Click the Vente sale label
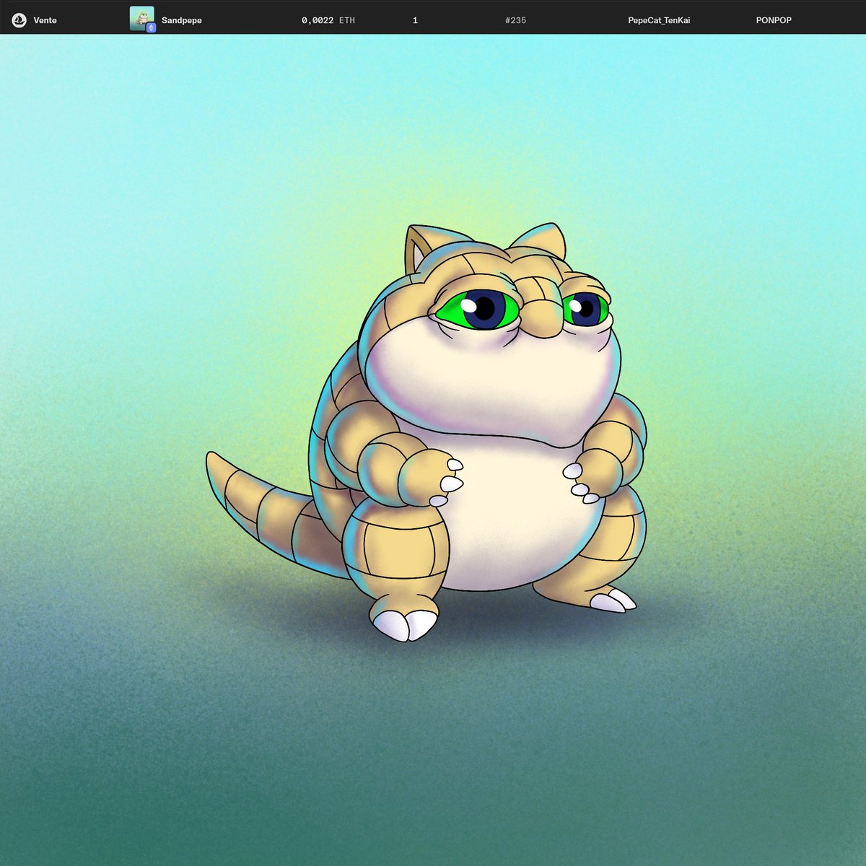866x866 pixels. [45, 20]
